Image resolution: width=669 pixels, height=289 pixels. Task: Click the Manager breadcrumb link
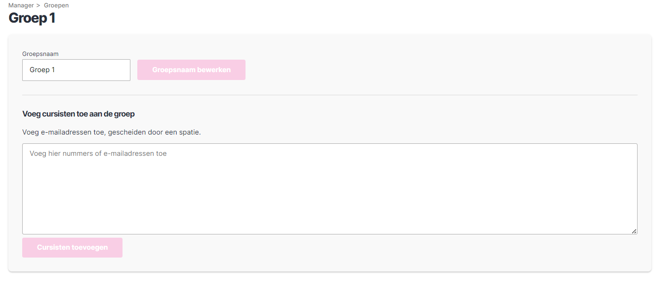point(21,6)
